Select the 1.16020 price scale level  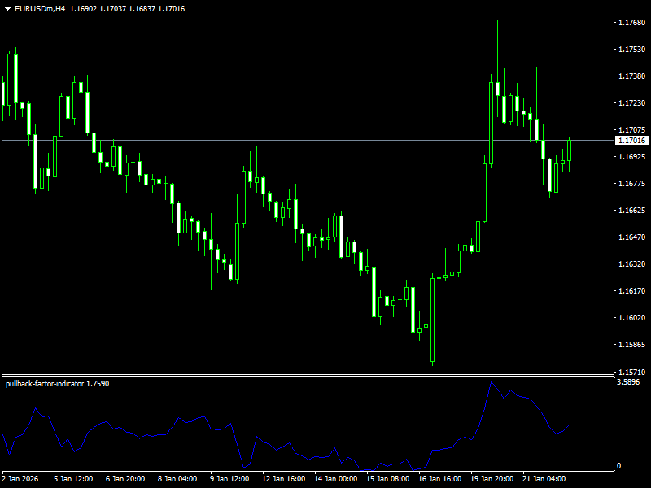click(632, 317)
